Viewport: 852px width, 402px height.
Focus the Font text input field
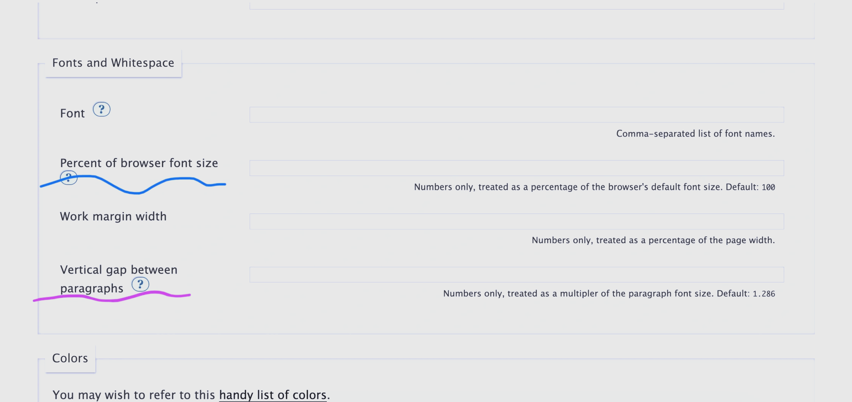point(516,115)
